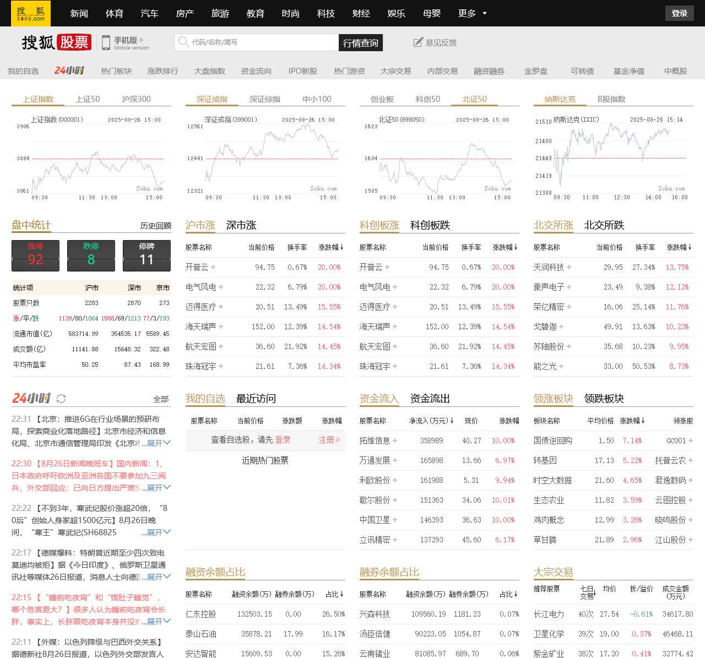Viewport: 705px width, 658px height.
Task: Sort 沪市涨 table by 涨跌幅 arrow
Action: pos(341,248)
